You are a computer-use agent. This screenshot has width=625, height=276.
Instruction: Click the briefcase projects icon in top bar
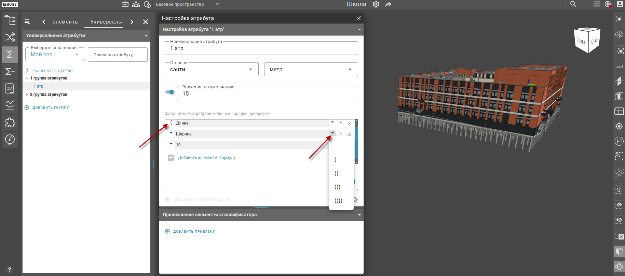(125, 4)
